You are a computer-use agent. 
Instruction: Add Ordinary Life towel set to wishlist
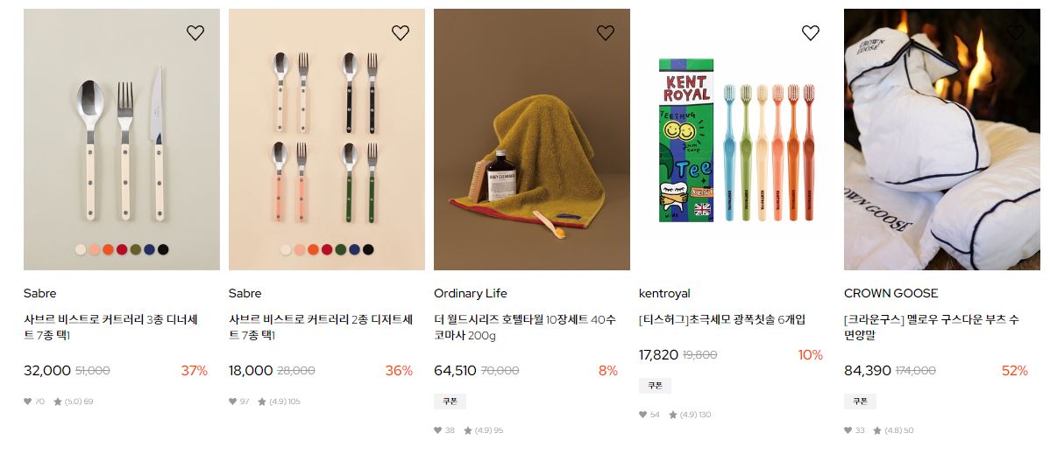click(x=606, y=32)
